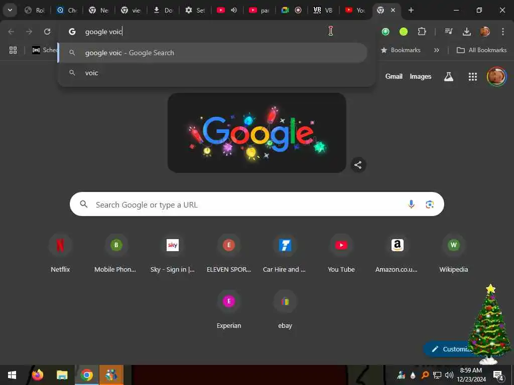Open the Extensions puzzle icon

(x=422, y=32)
